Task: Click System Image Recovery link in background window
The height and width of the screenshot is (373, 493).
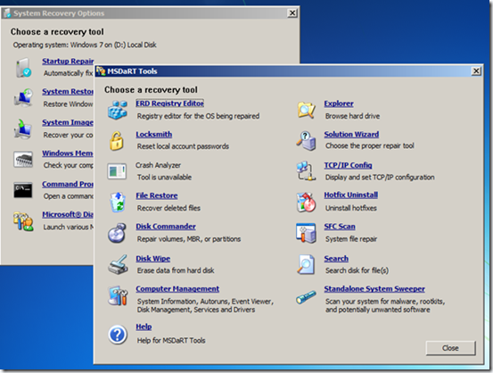Action: pyautogui.click(x=68, y=122)
